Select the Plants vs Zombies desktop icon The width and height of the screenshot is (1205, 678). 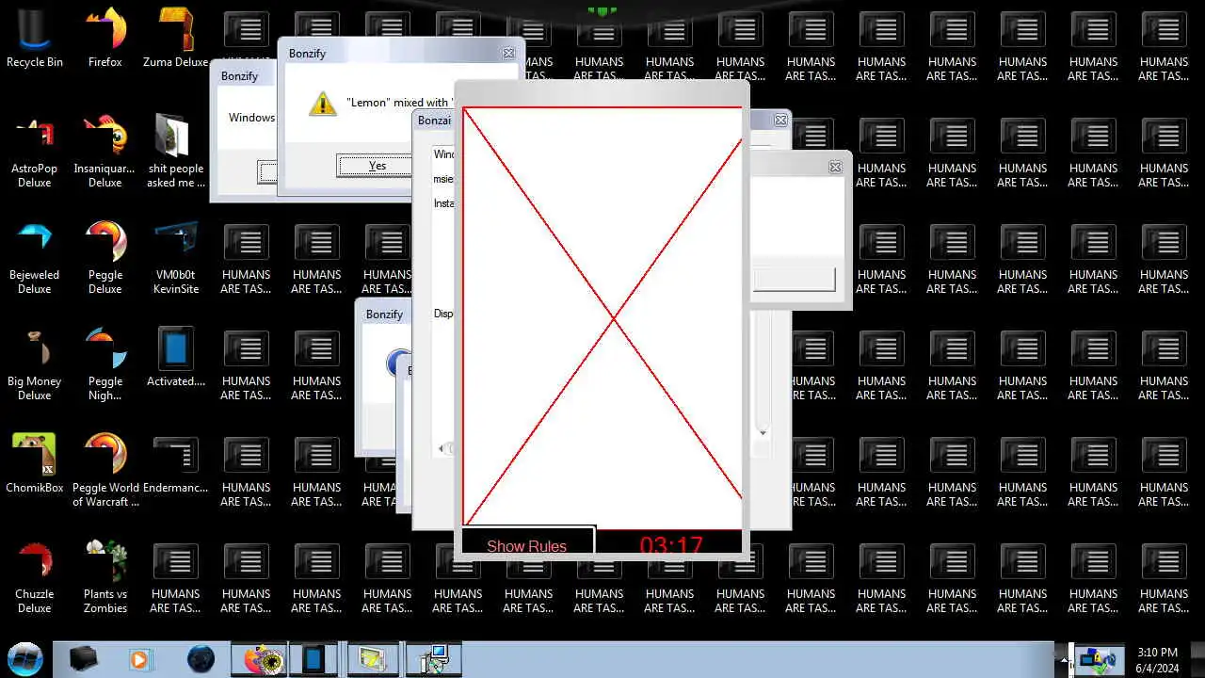105,576
